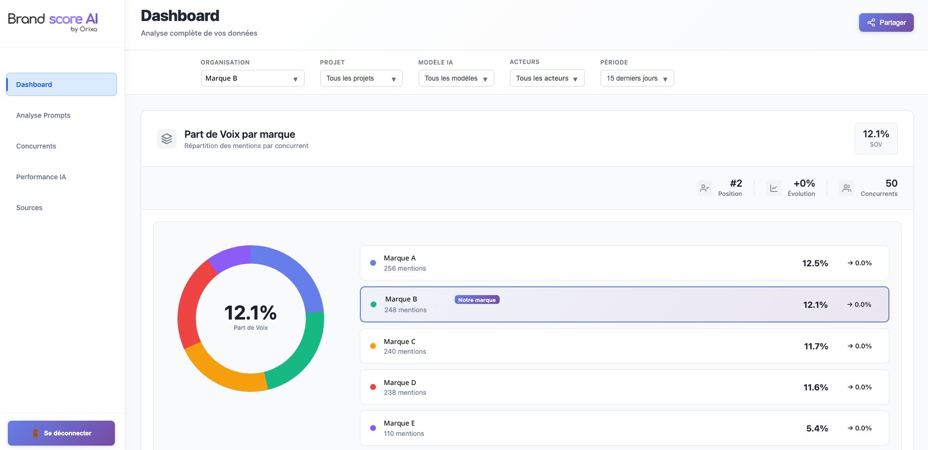Click the '12.5%' share for Marque A
This screenshot has width=928, height=450.
815,263
